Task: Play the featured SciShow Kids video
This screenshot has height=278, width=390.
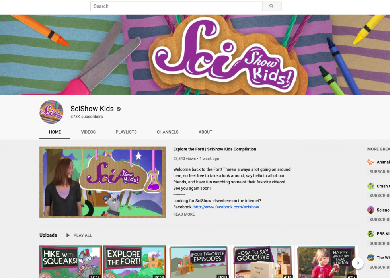Action: (x=103, y=182)
